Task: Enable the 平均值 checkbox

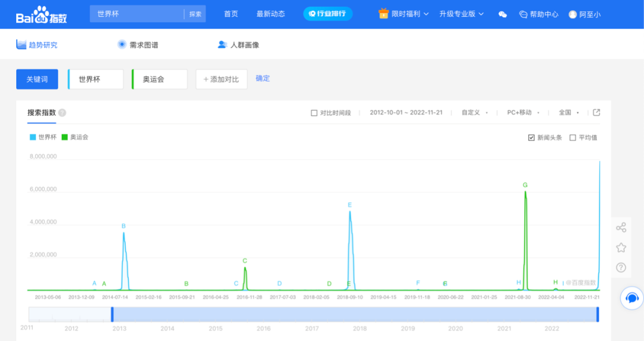Action: 573,138
